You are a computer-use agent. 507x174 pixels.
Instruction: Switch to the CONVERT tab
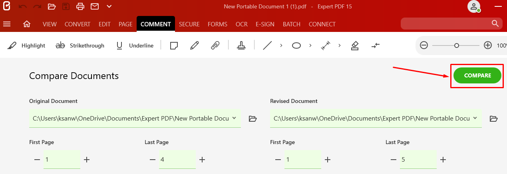pyautogui.click(x=78, y=24)
